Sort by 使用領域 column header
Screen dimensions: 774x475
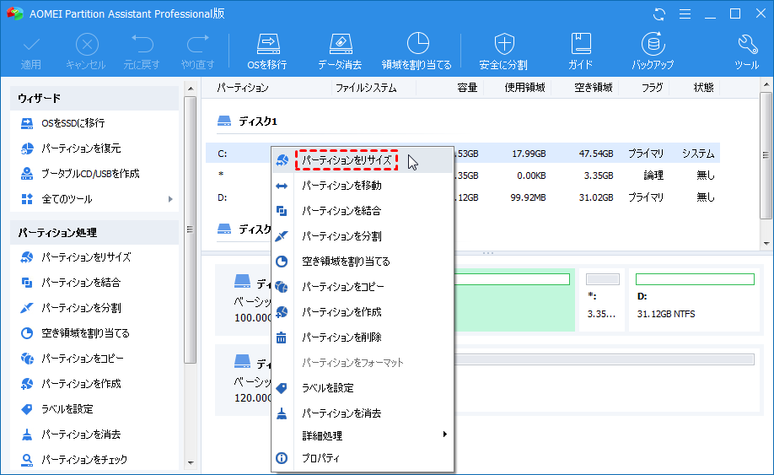tap(524, 88)
